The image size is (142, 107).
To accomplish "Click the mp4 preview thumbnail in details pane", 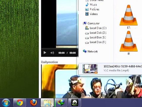I will coord(90,69).
